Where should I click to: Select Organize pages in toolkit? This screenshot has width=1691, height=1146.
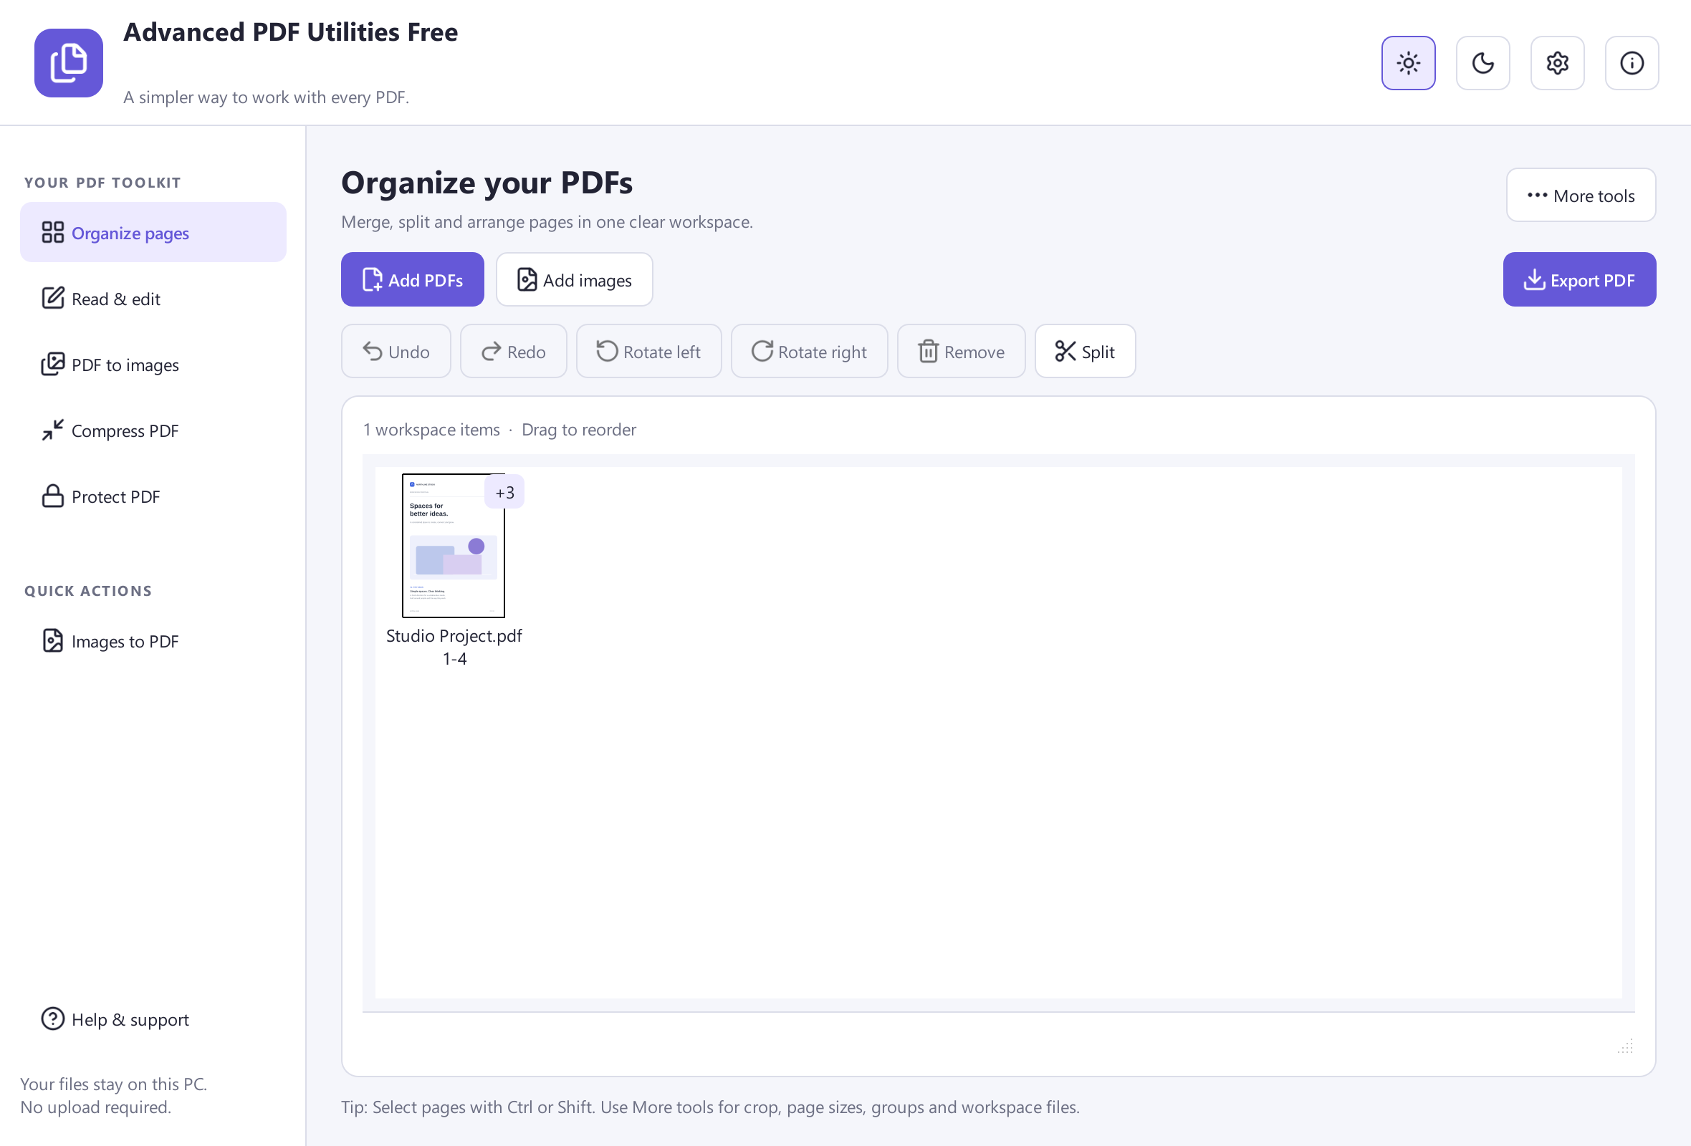click(153, 233)
